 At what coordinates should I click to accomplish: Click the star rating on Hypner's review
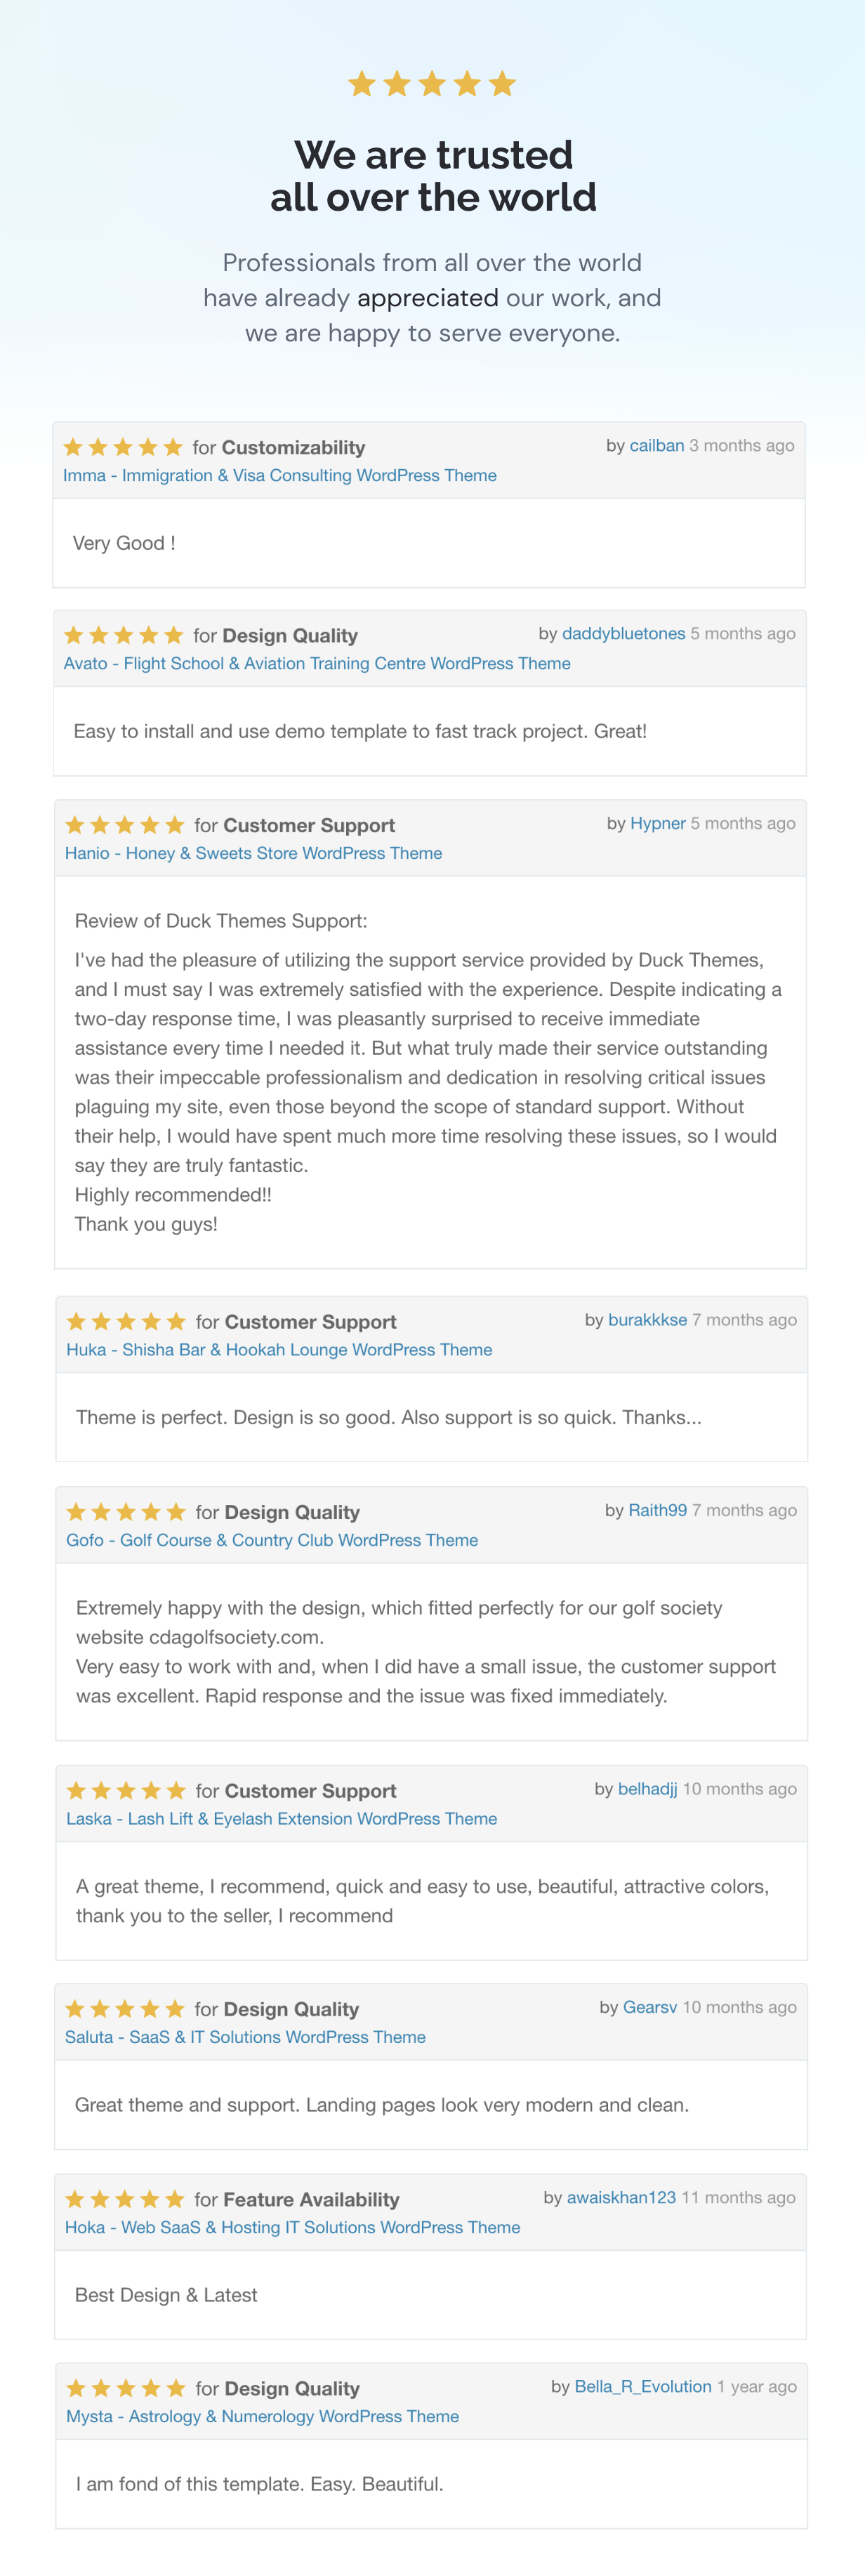click(x=125, y=825)
